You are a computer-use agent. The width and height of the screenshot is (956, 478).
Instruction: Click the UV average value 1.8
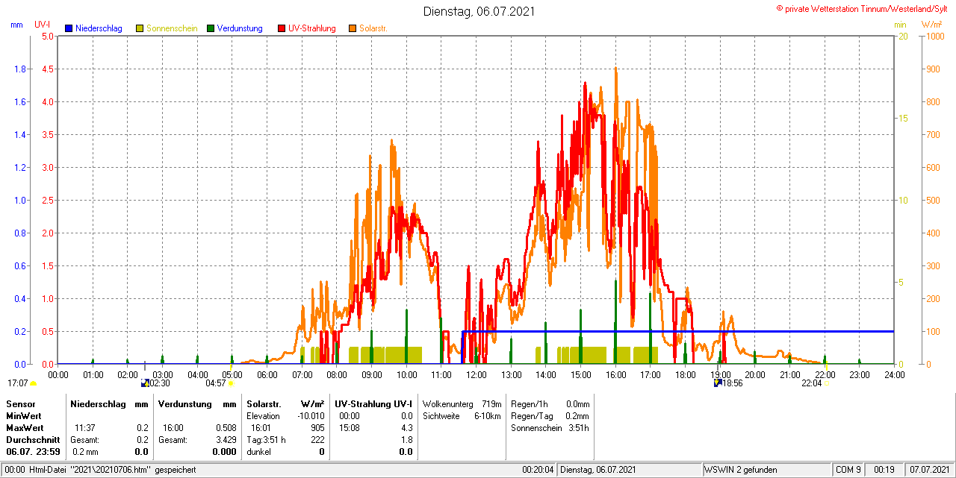(406, 440)
